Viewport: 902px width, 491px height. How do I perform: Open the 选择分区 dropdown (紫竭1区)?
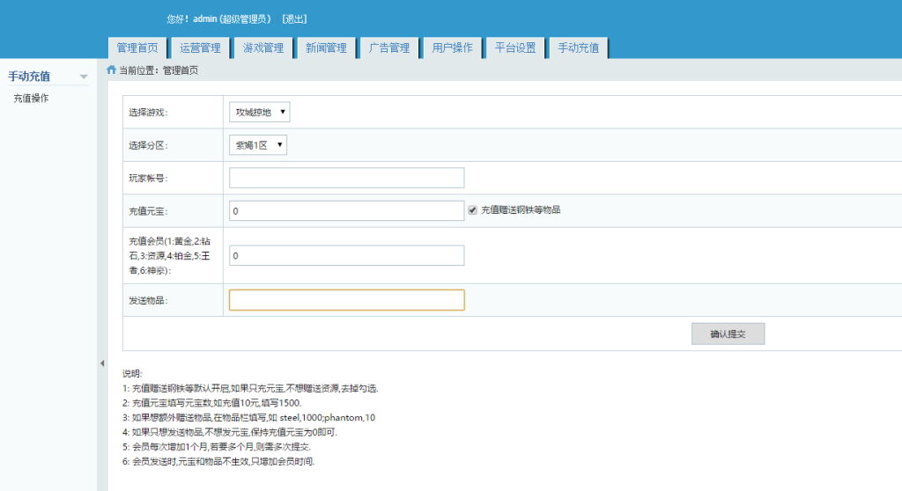[258, 144]
